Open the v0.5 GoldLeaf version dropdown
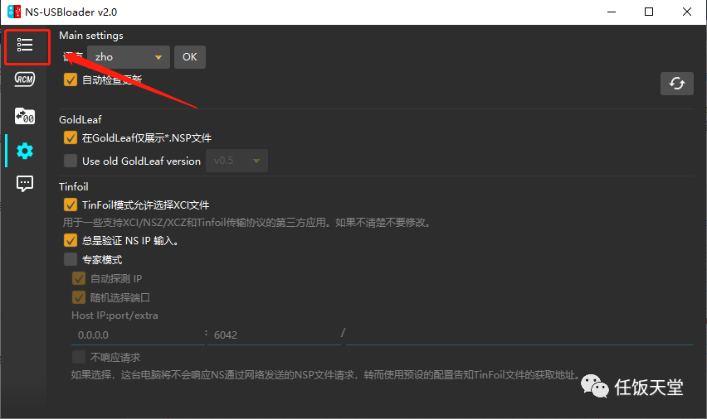Image resolution: width=707 pixels, height=419 pixels. (236, 161)
